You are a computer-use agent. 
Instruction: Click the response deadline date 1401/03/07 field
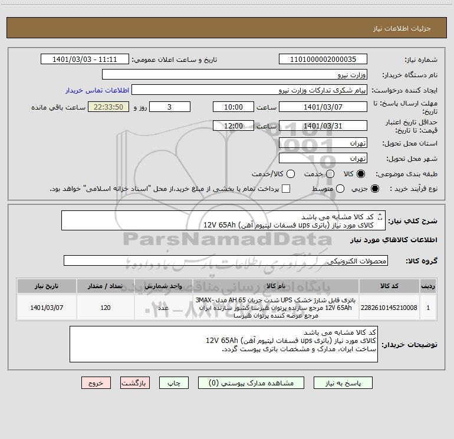coord(323,107)
